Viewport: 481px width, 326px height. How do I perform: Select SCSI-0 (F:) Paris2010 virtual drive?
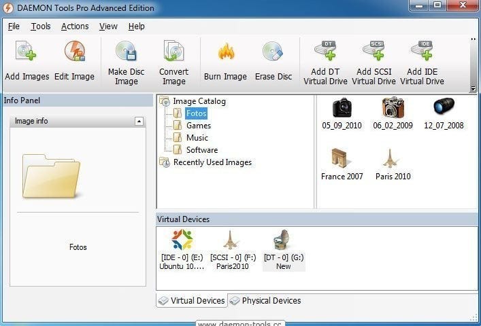tap(233, 250)
